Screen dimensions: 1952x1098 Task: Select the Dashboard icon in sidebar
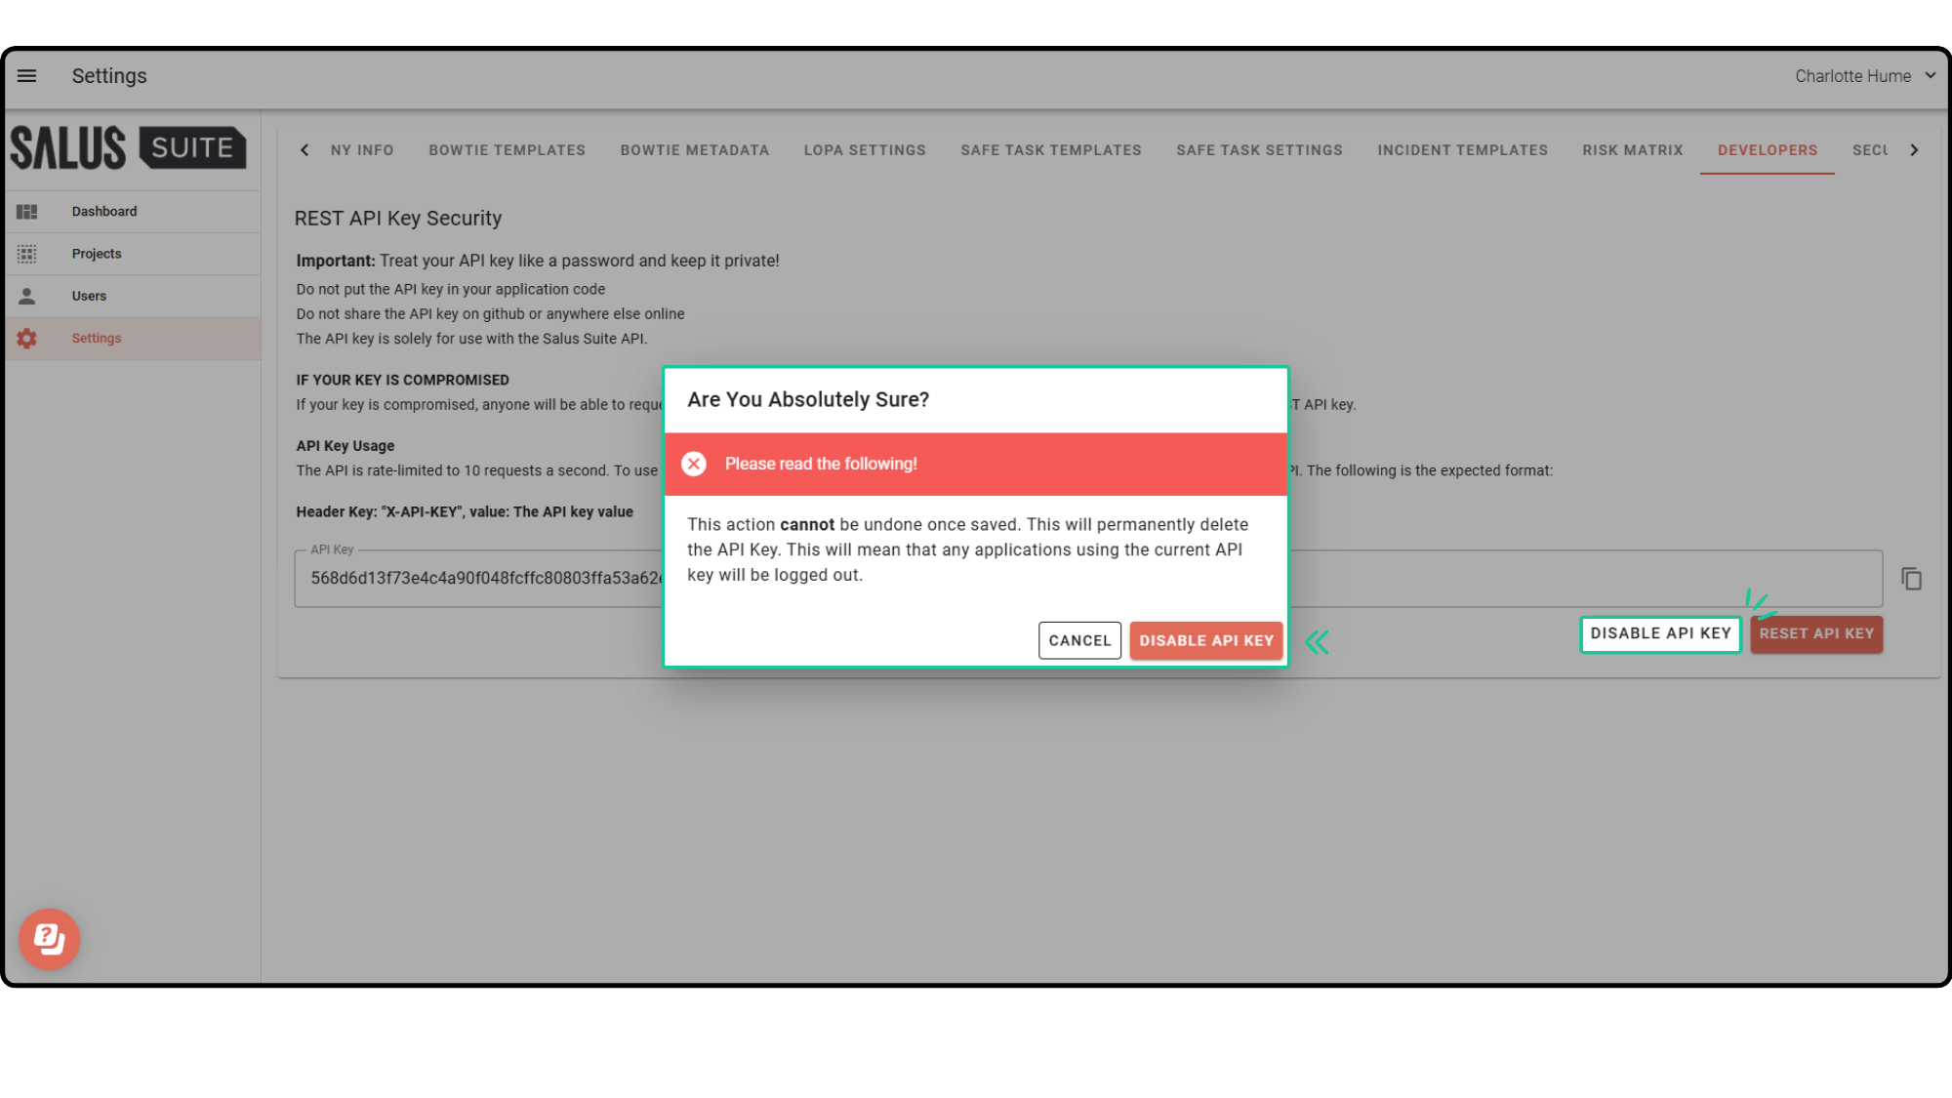tap(27, 211)
